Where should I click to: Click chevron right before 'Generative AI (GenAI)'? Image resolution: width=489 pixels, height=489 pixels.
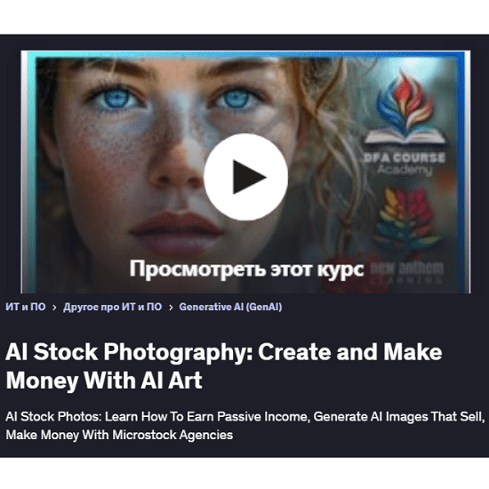coord(171,308)
